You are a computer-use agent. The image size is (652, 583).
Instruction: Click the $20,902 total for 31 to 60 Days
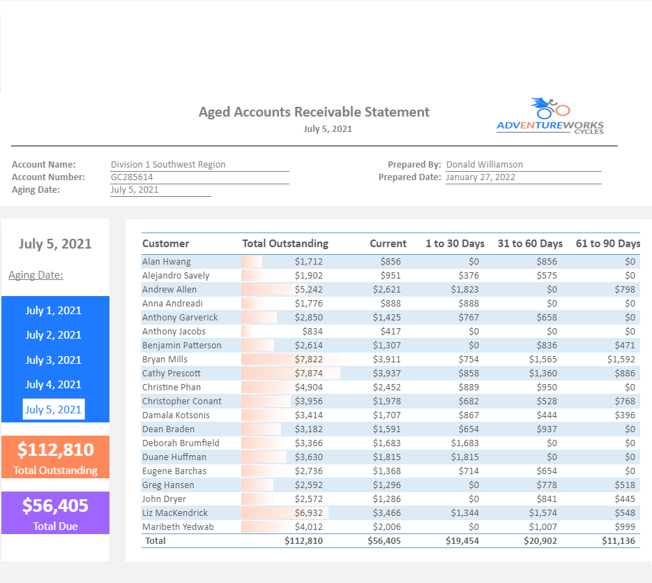click(540, 540)
